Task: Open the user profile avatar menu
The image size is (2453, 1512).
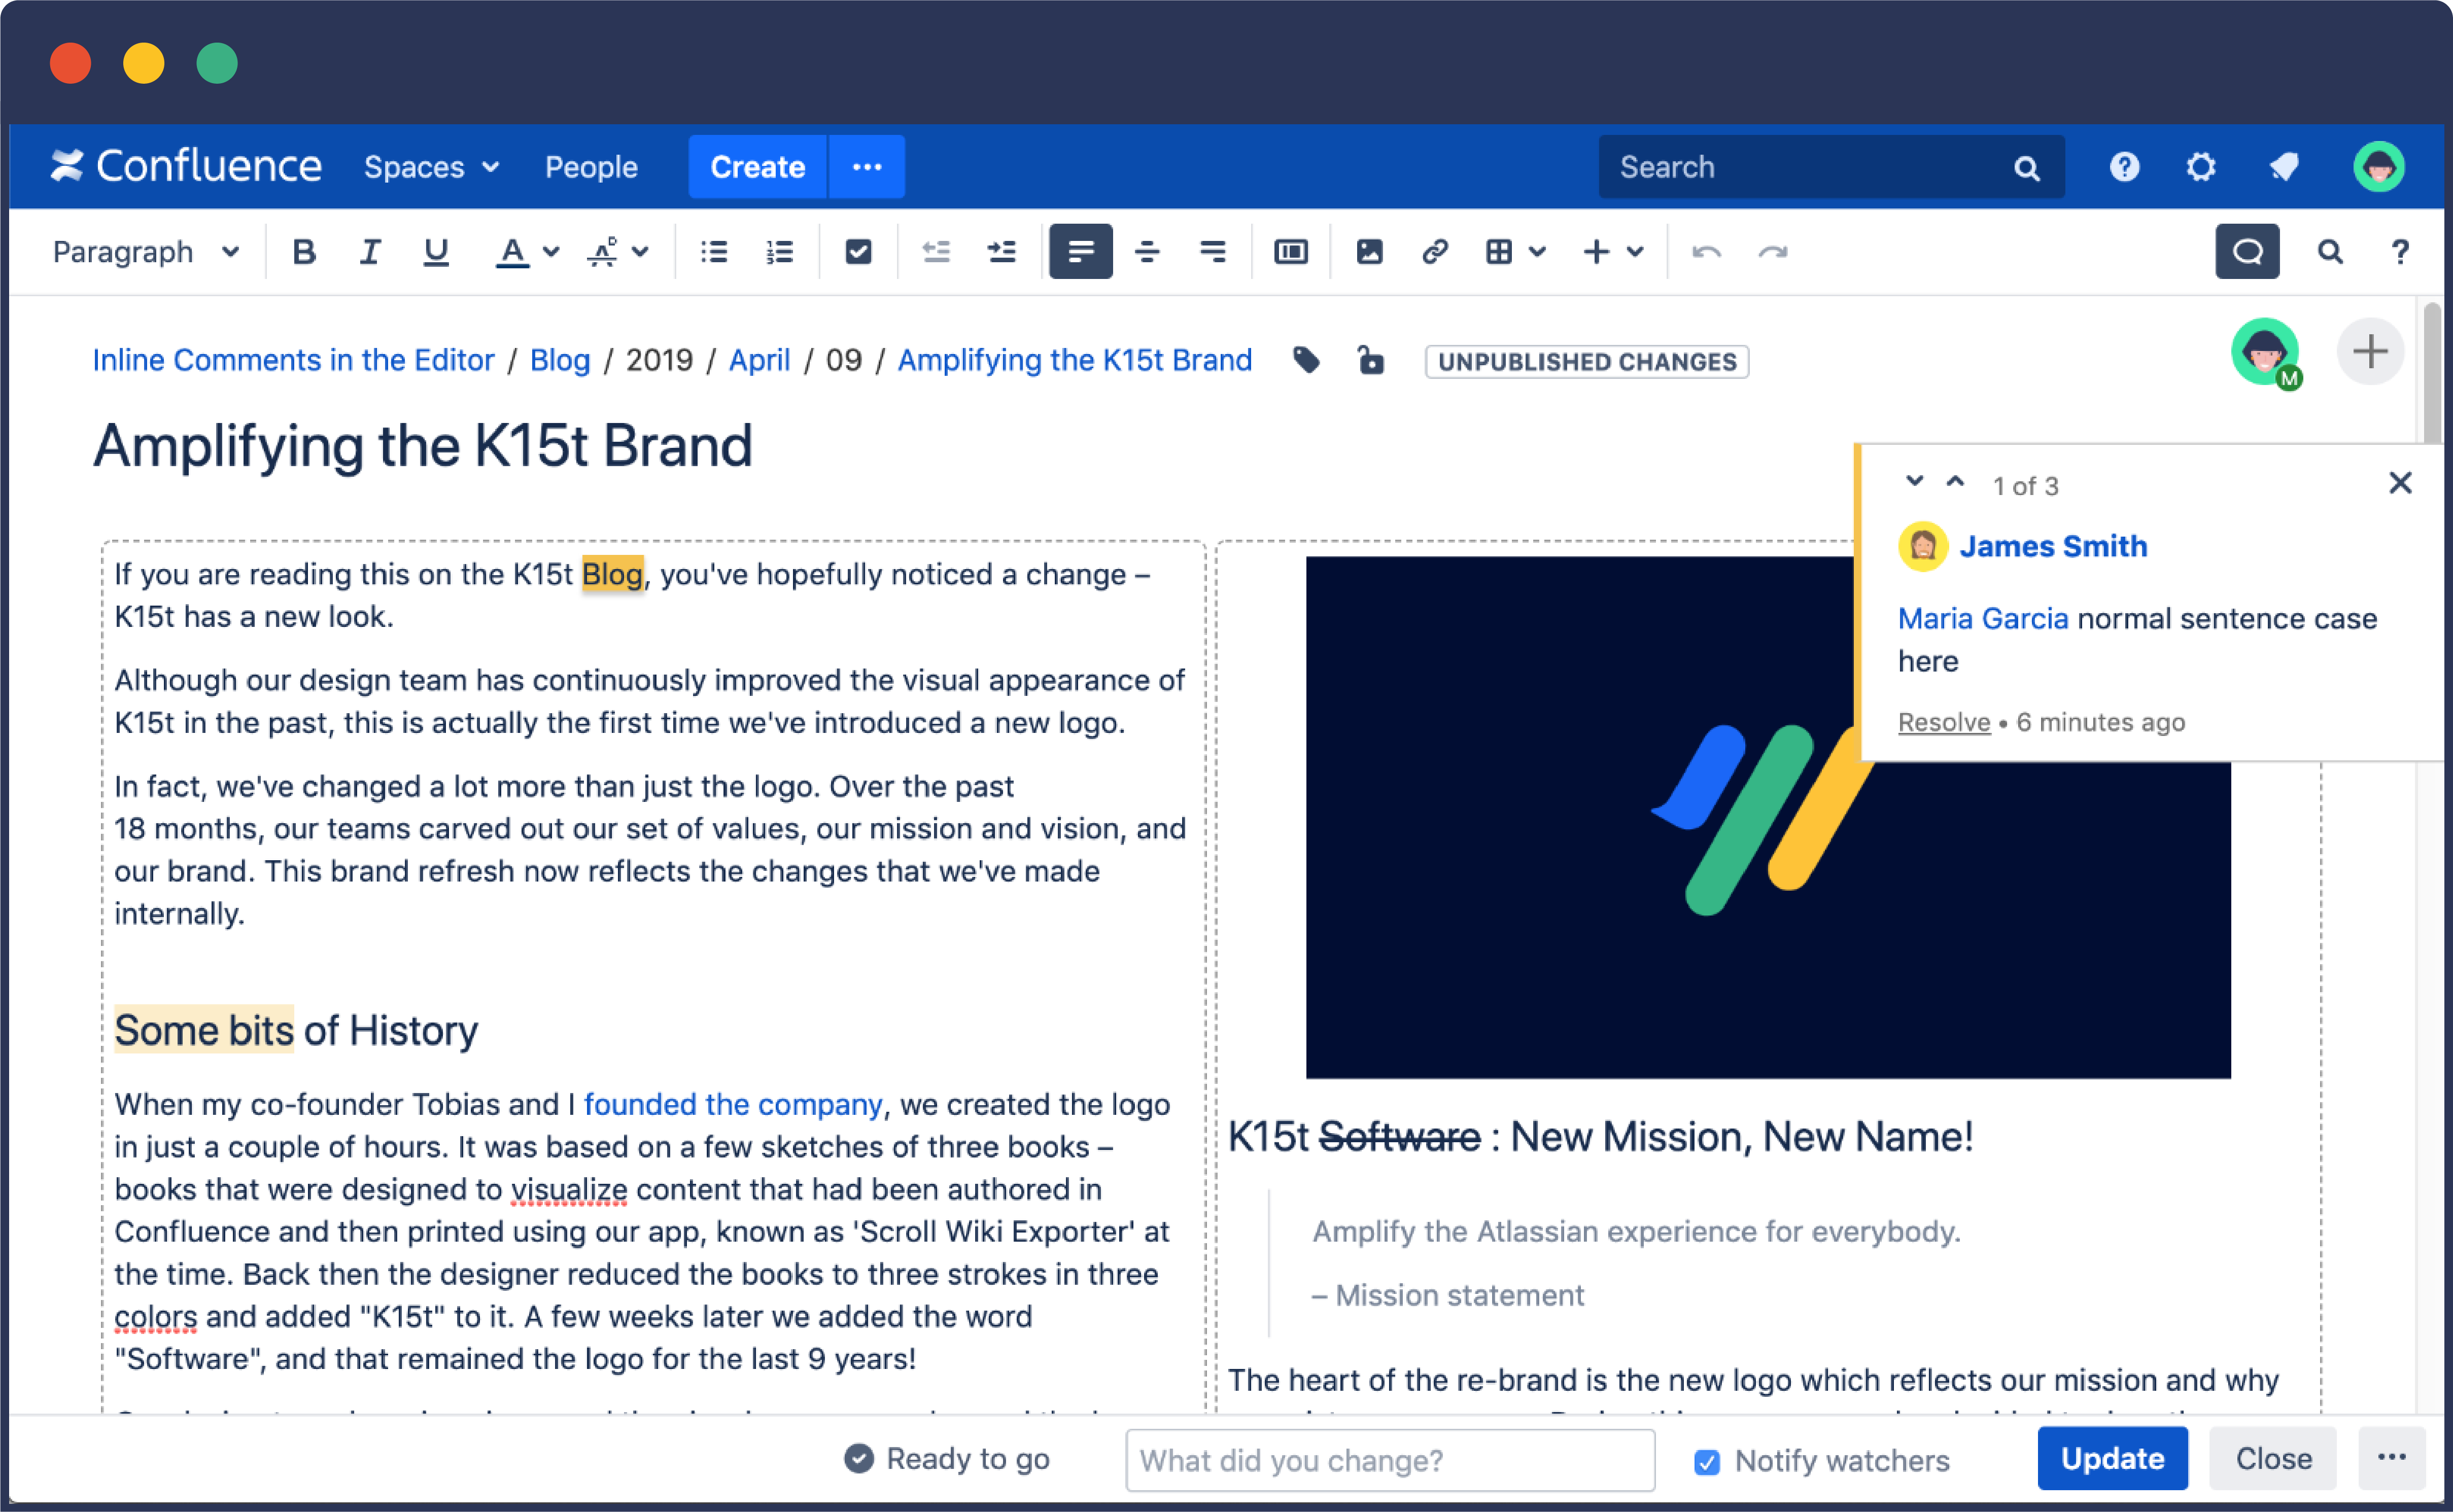Action: click(x=2379, y=167)
